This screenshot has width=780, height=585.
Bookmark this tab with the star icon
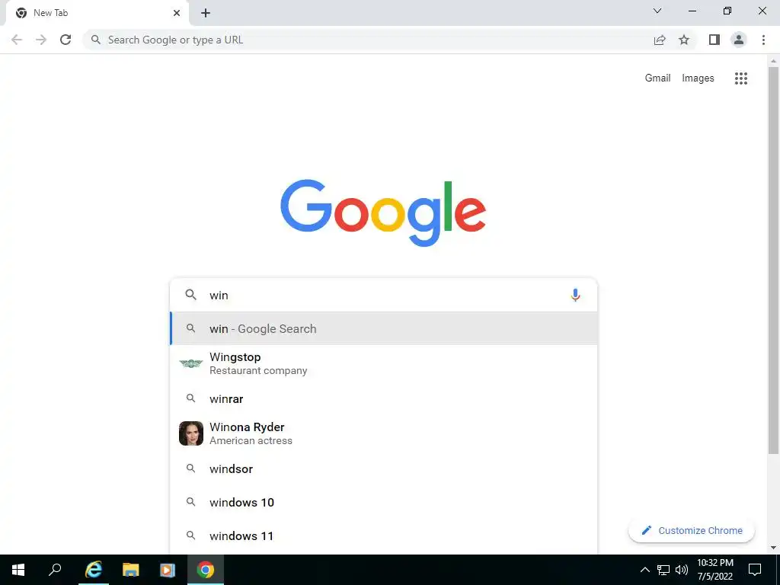click(x=684, y=40)
